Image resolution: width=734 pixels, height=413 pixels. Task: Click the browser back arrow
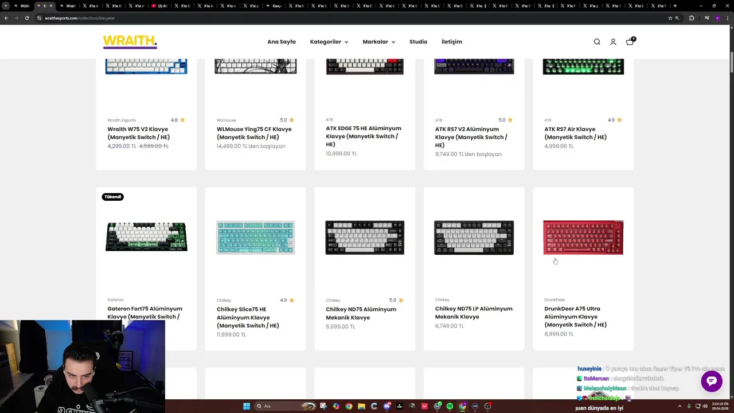[6, 18]
